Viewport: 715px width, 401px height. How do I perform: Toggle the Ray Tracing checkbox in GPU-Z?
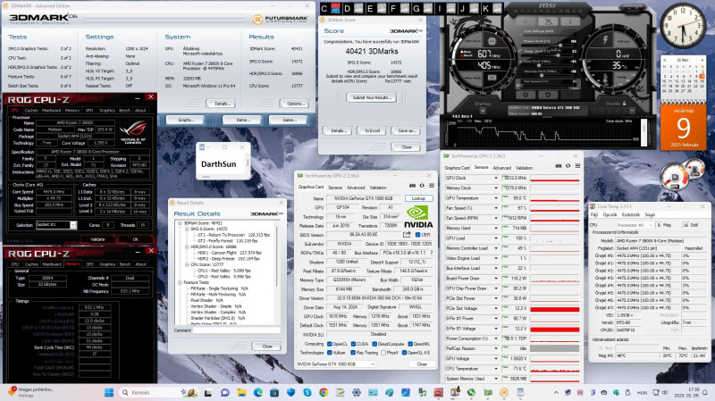(353, 353)
